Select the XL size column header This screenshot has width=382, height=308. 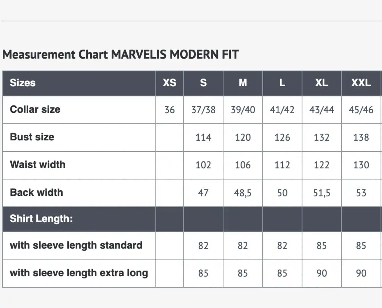[322, 83]
